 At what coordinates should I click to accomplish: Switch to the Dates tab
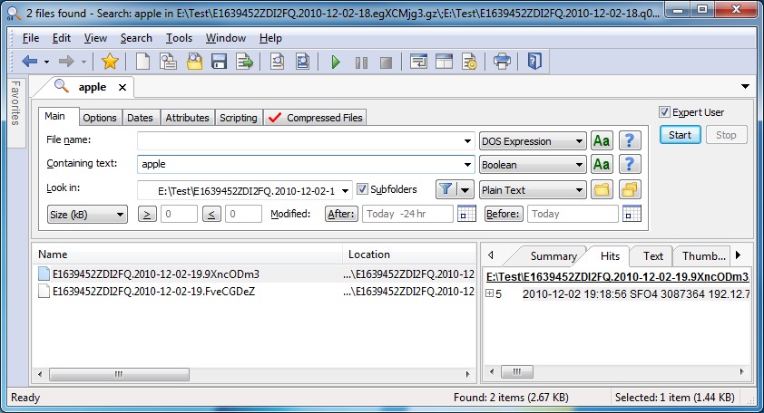[140, 118]
